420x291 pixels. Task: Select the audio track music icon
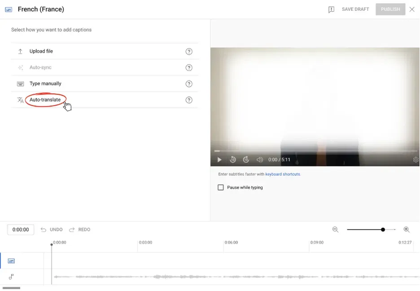(x=11, y=277)
